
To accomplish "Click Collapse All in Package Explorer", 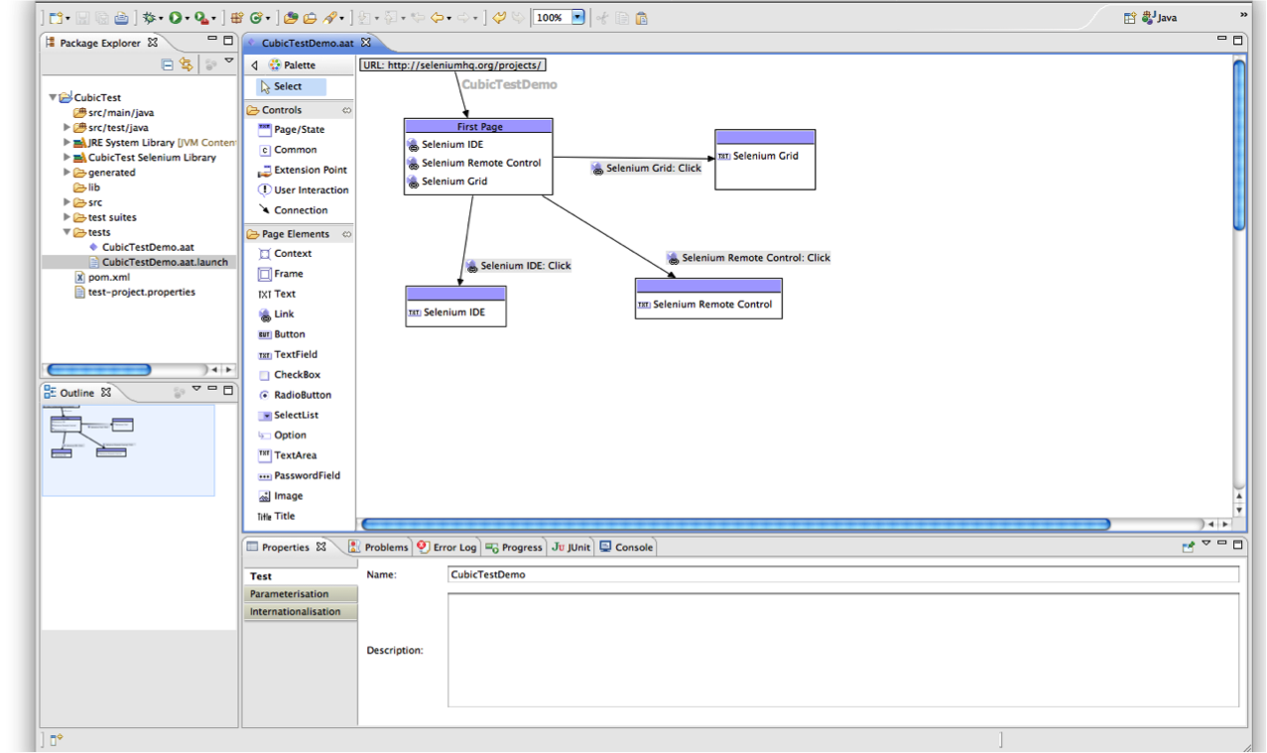I will tap(168, 64).
